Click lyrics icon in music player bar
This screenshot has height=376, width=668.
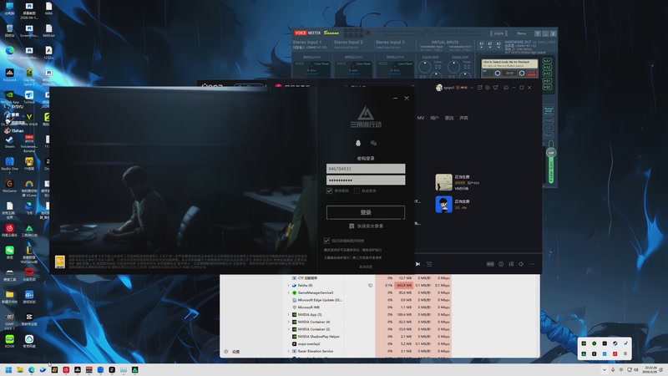511,264
